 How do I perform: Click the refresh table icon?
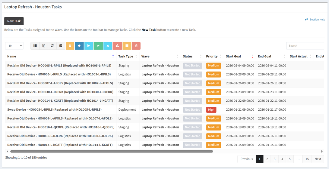[x=52, y=46]
